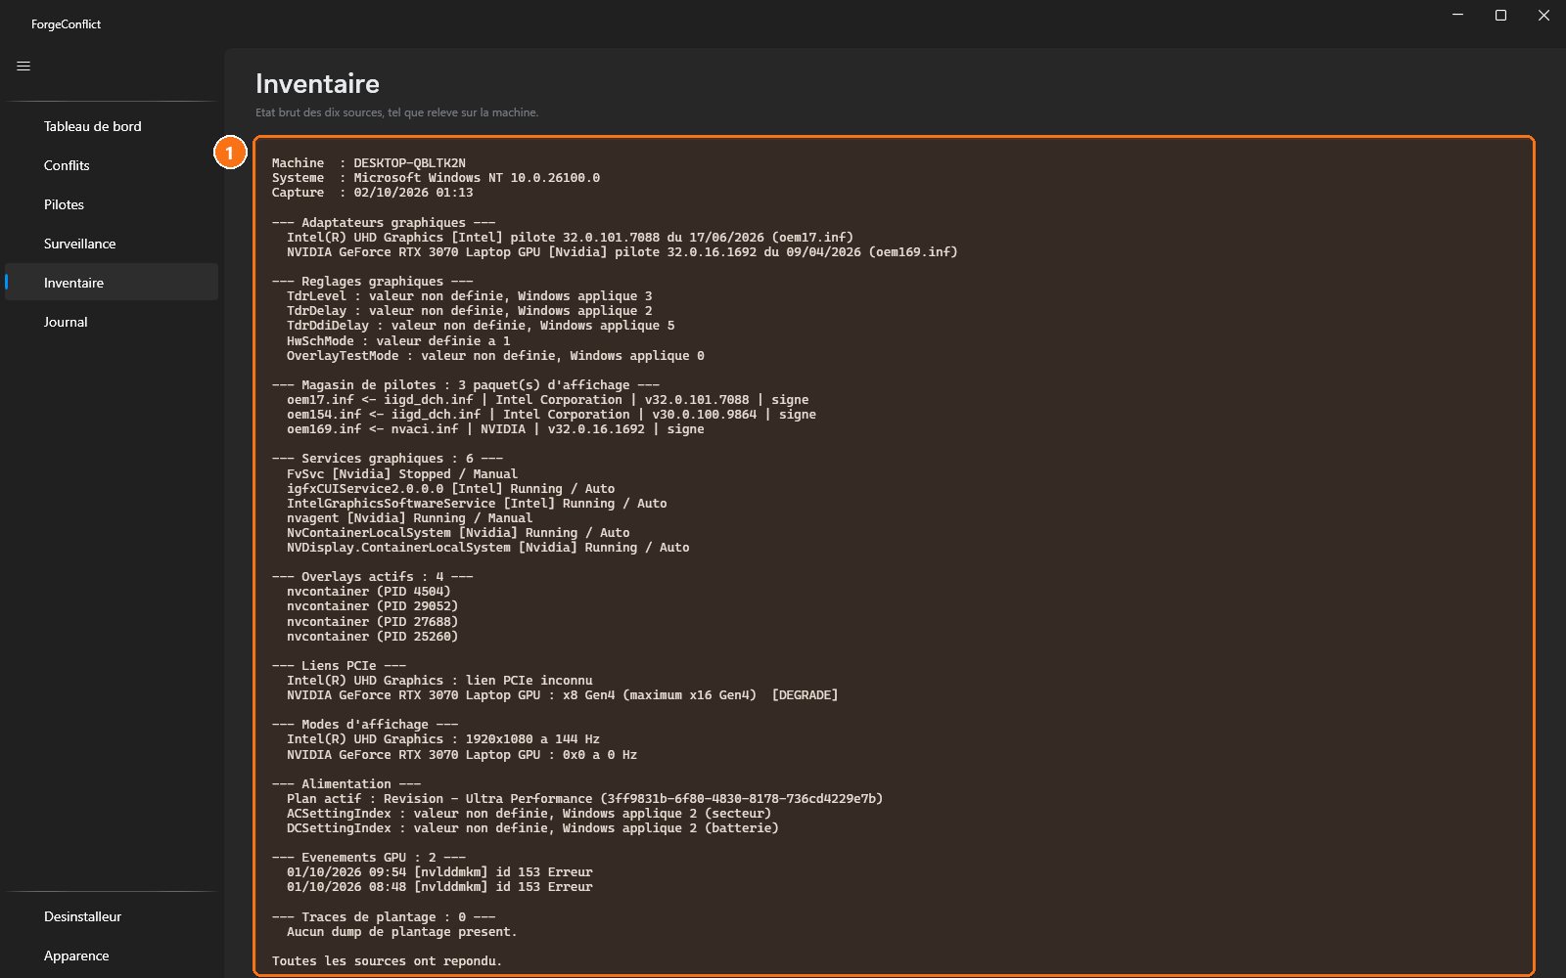Viewport: 1566px width, 978px height.
Task: Click the DEGRADE PCIe link line
Action: [562, 695]
